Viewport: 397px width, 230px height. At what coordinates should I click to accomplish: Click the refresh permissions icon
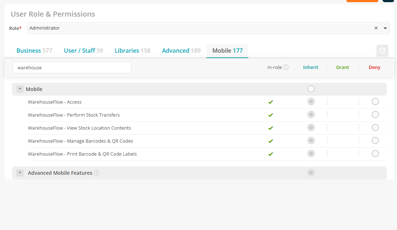click(x=382, y=51)
